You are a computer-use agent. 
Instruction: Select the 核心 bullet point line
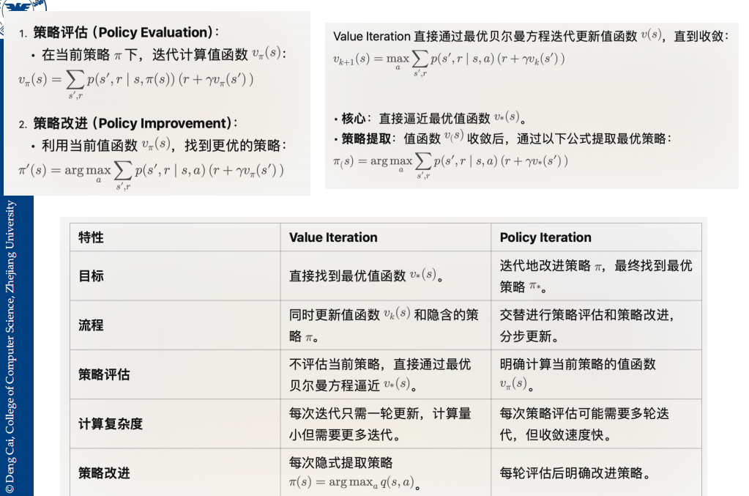[431, 117]
